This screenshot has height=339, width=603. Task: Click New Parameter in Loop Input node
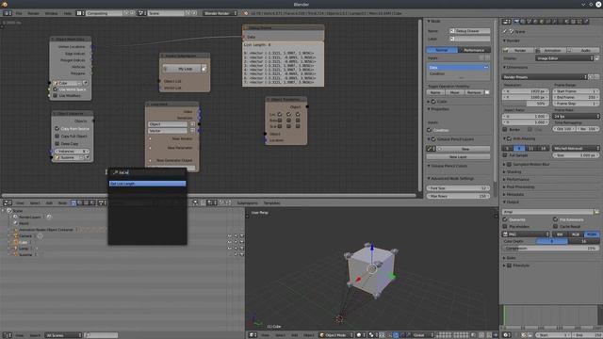coord(180,148)
